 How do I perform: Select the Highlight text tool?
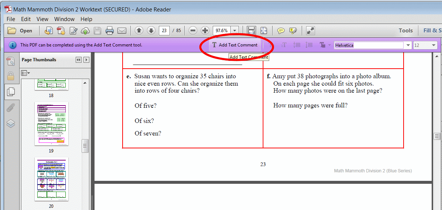pos(293,31)
